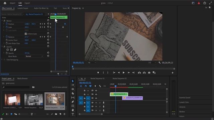Toggle Snap in the Timeline

pyautogui.click(x=86, y=86)
